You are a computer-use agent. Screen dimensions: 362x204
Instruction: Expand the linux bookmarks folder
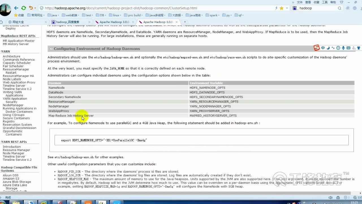click(x=115, y=15)
